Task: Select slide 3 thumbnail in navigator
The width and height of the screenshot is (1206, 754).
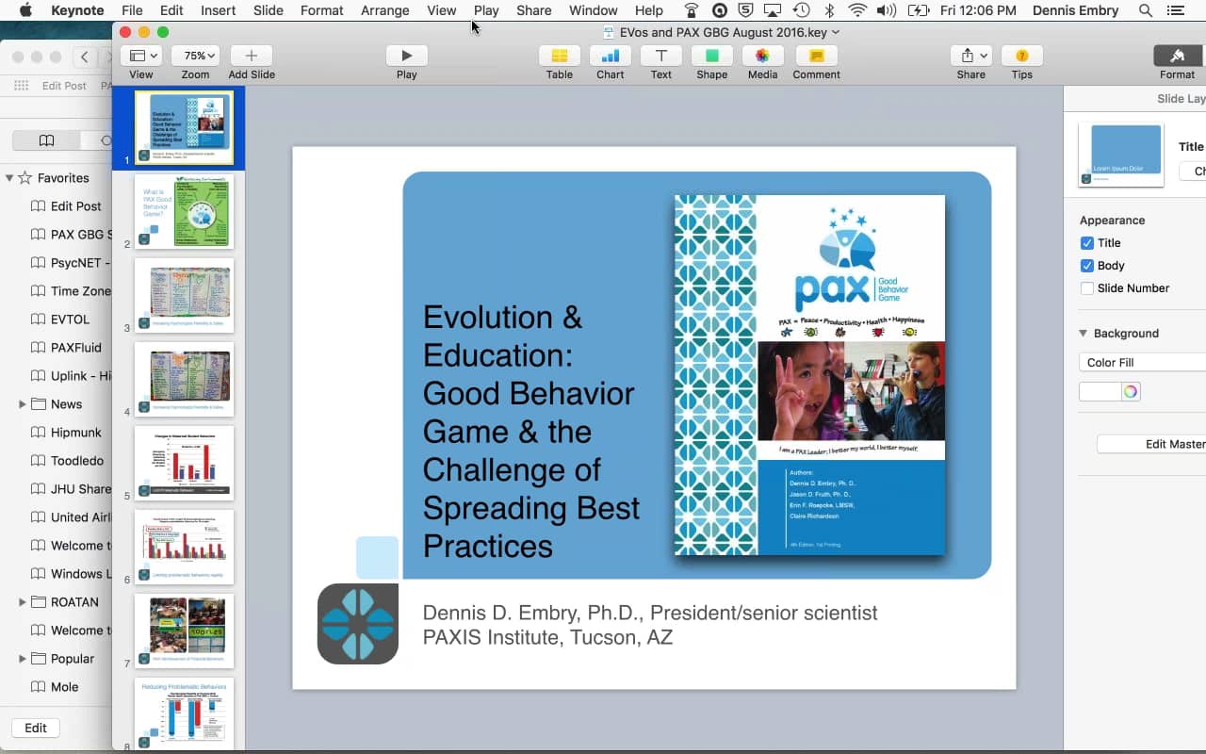Action: click(184, 295)
